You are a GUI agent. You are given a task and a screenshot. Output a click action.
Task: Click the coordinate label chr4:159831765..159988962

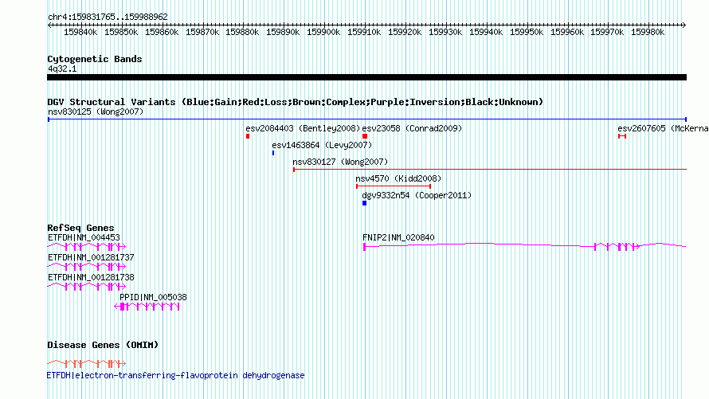[x=108, y=17]
